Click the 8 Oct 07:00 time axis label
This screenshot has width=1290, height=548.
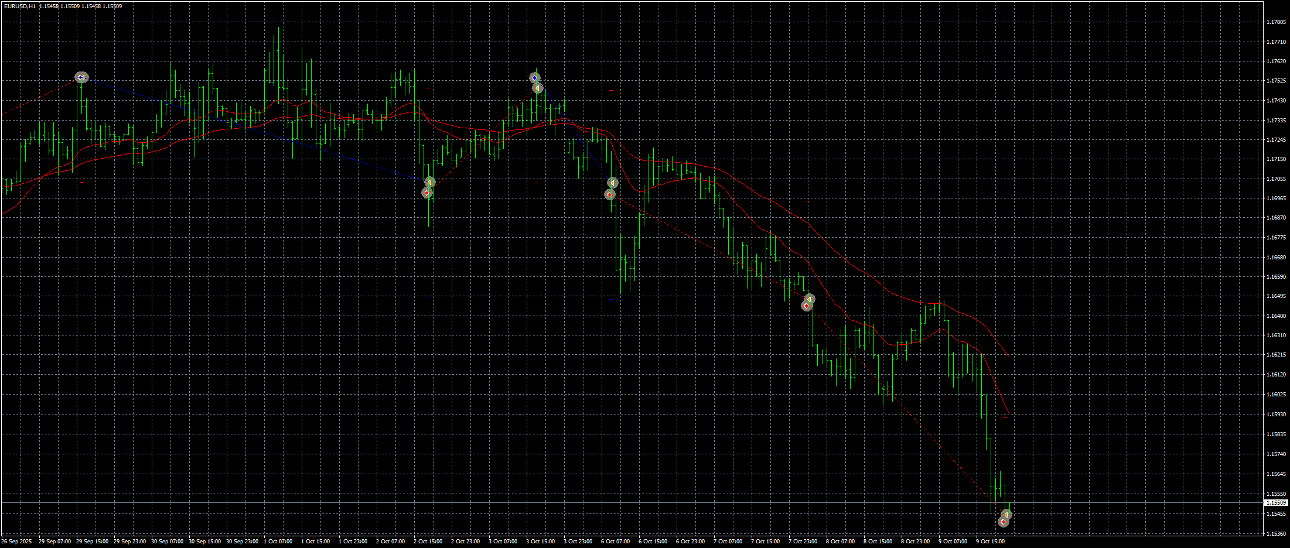click(x=841, y=542)
